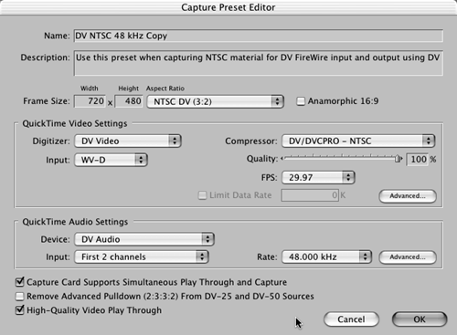
Task: Open the FPS dropdown showing 29.97
Action: tap(318, 178)
